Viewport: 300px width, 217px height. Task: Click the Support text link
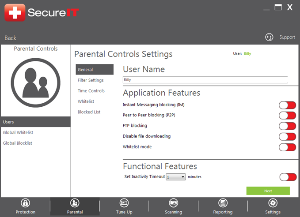pyautogui.click(x=287, y=37)
